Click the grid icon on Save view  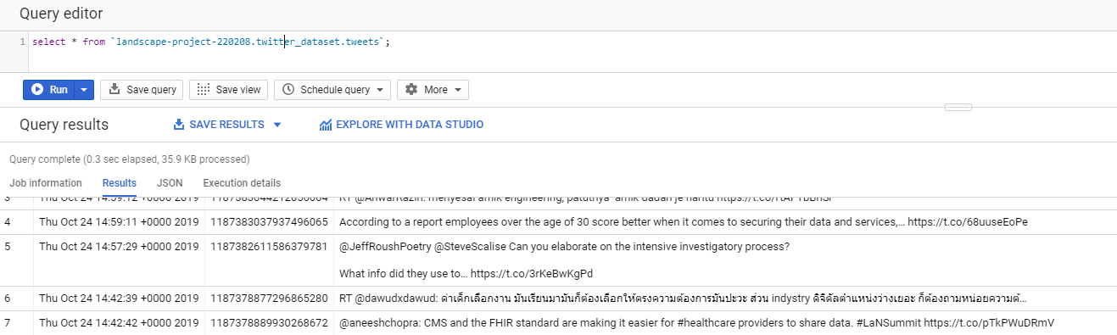point(203,89)
